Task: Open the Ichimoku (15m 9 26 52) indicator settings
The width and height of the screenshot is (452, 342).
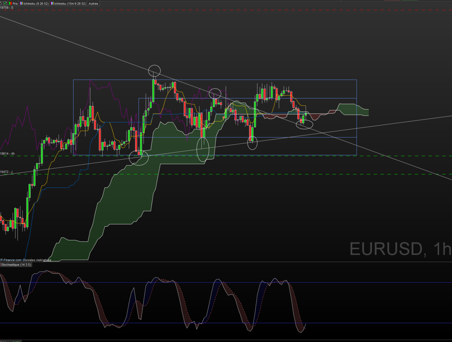Action: tap(68, 4)
